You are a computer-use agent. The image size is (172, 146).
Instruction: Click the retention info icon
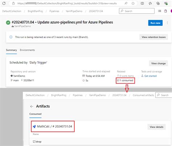[x=11, y=37]
